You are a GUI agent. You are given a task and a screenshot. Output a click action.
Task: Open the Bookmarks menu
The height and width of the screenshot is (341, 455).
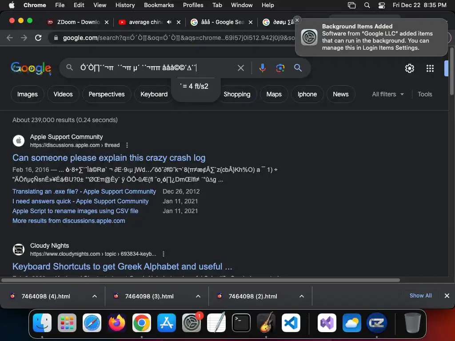point(159,5)
